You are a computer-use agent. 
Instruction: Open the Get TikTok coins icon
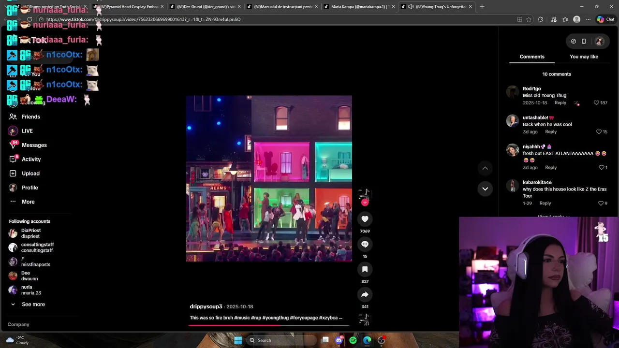point(573,42)
